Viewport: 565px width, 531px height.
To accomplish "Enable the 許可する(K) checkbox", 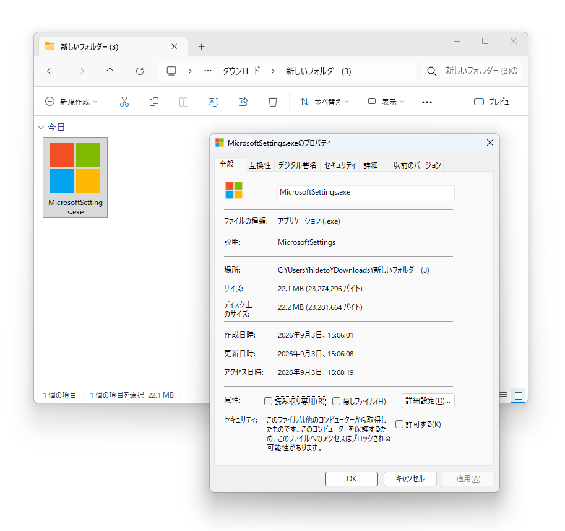I will point(399,424).
